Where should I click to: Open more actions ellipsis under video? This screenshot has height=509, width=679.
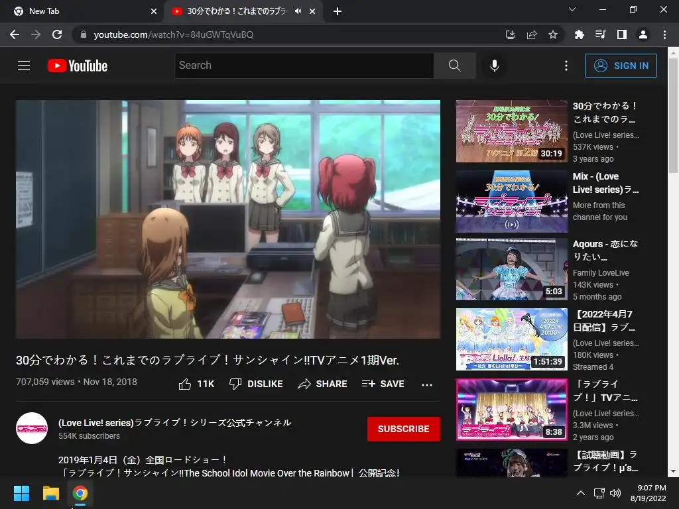pos(427,385)
